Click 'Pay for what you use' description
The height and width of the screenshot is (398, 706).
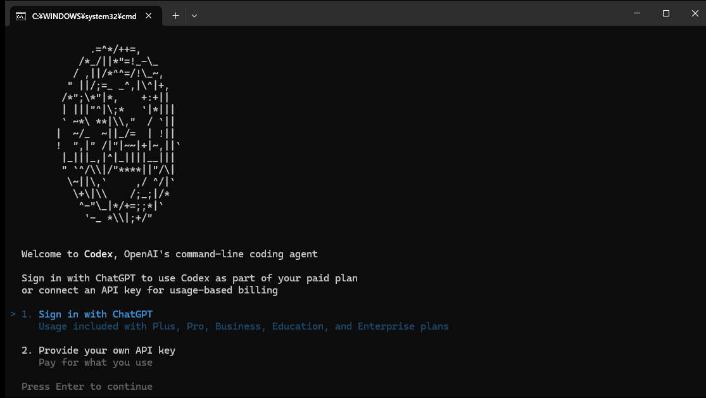coord(96,363)
